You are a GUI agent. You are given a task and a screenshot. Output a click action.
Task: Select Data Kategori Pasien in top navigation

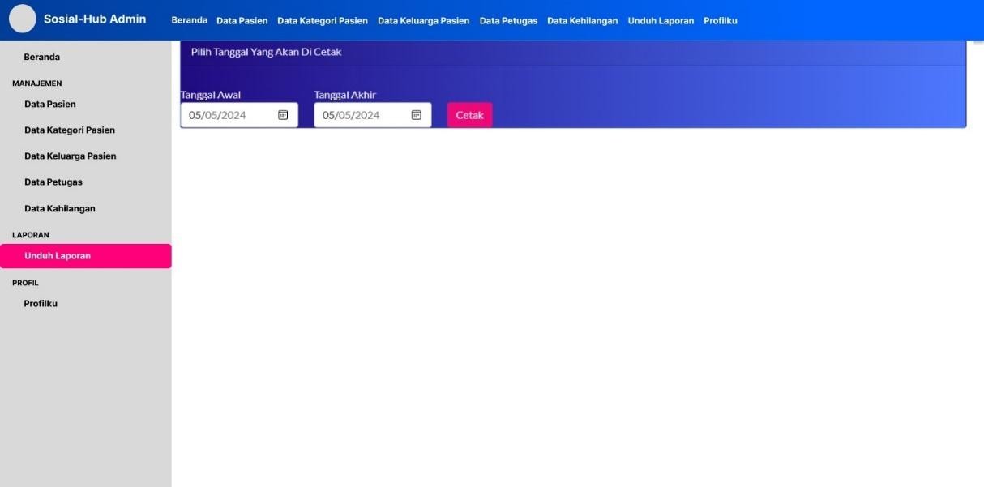tap(322, 21)
